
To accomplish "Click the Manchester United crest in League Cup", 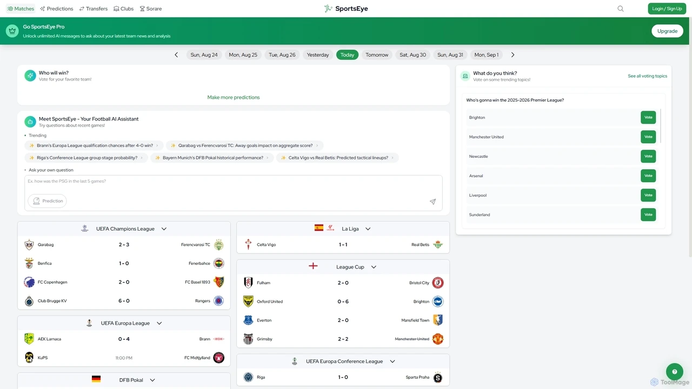I will click(438, 339).
